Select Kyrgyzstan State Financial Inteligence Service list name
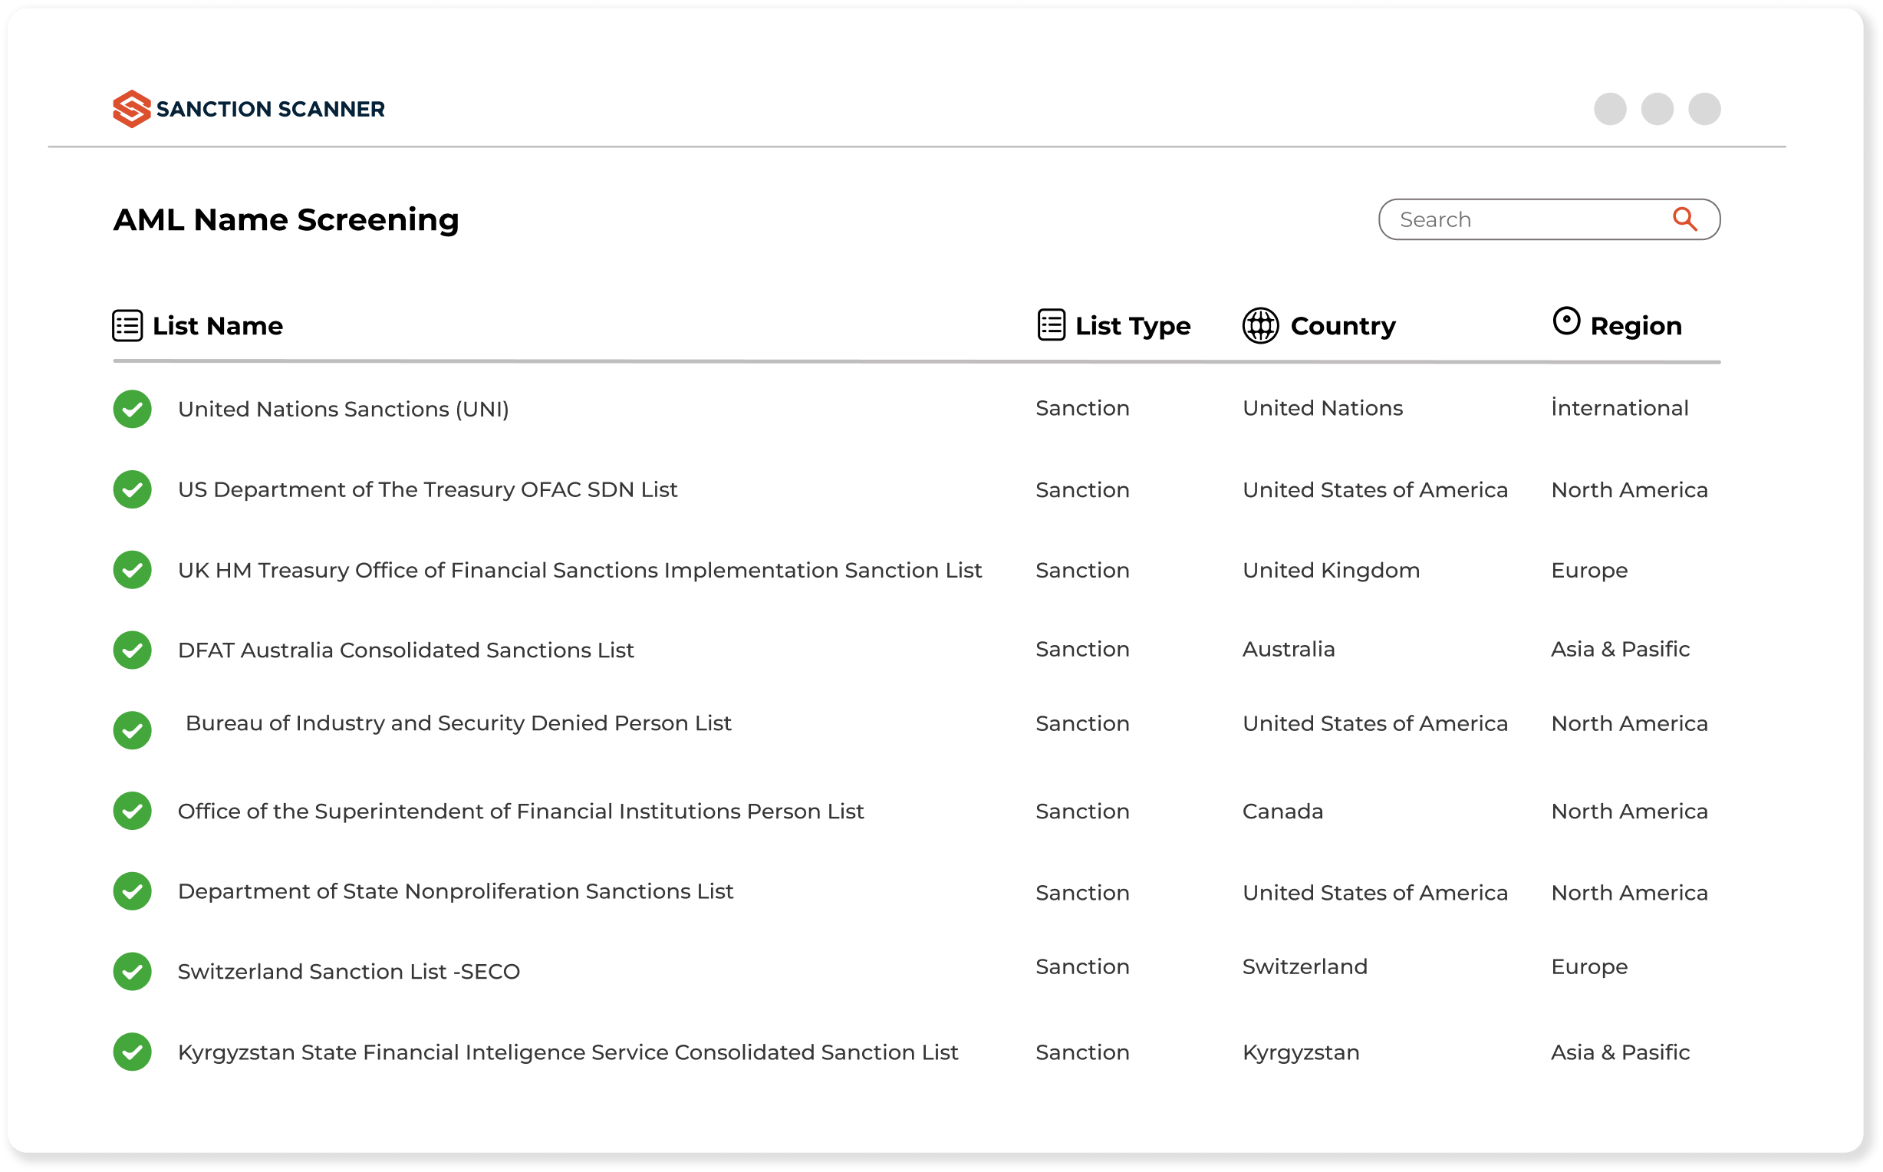Image resolution: width=1883 pixels, height=1172 pixels. [x=568, y=1052]
